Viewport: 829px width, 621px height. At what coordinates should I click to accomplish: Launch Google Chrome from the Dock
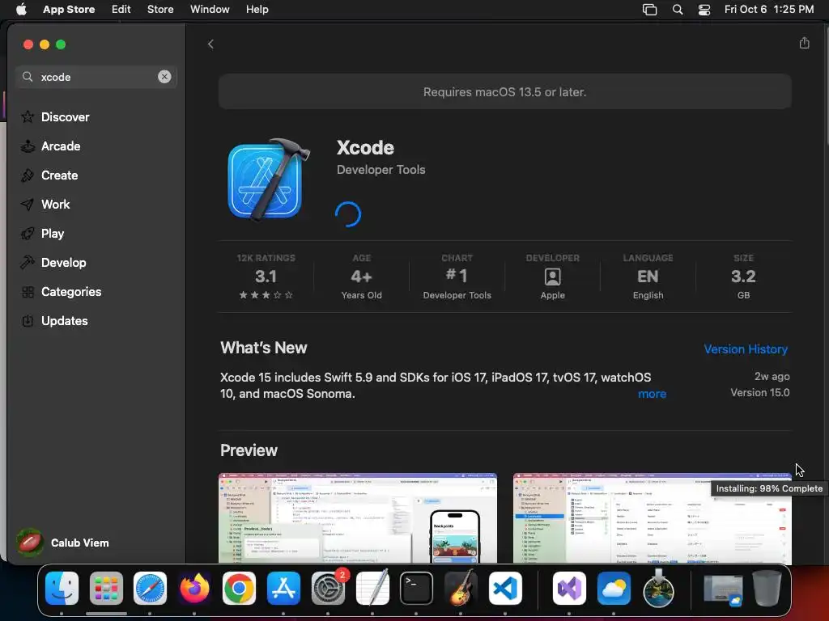click(239, 589)
